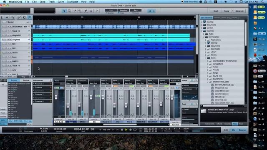Toggle Presence 2 instrument power button
This screenshot has height=150, width=267.
pyautogui.click(x=50, y=94)
